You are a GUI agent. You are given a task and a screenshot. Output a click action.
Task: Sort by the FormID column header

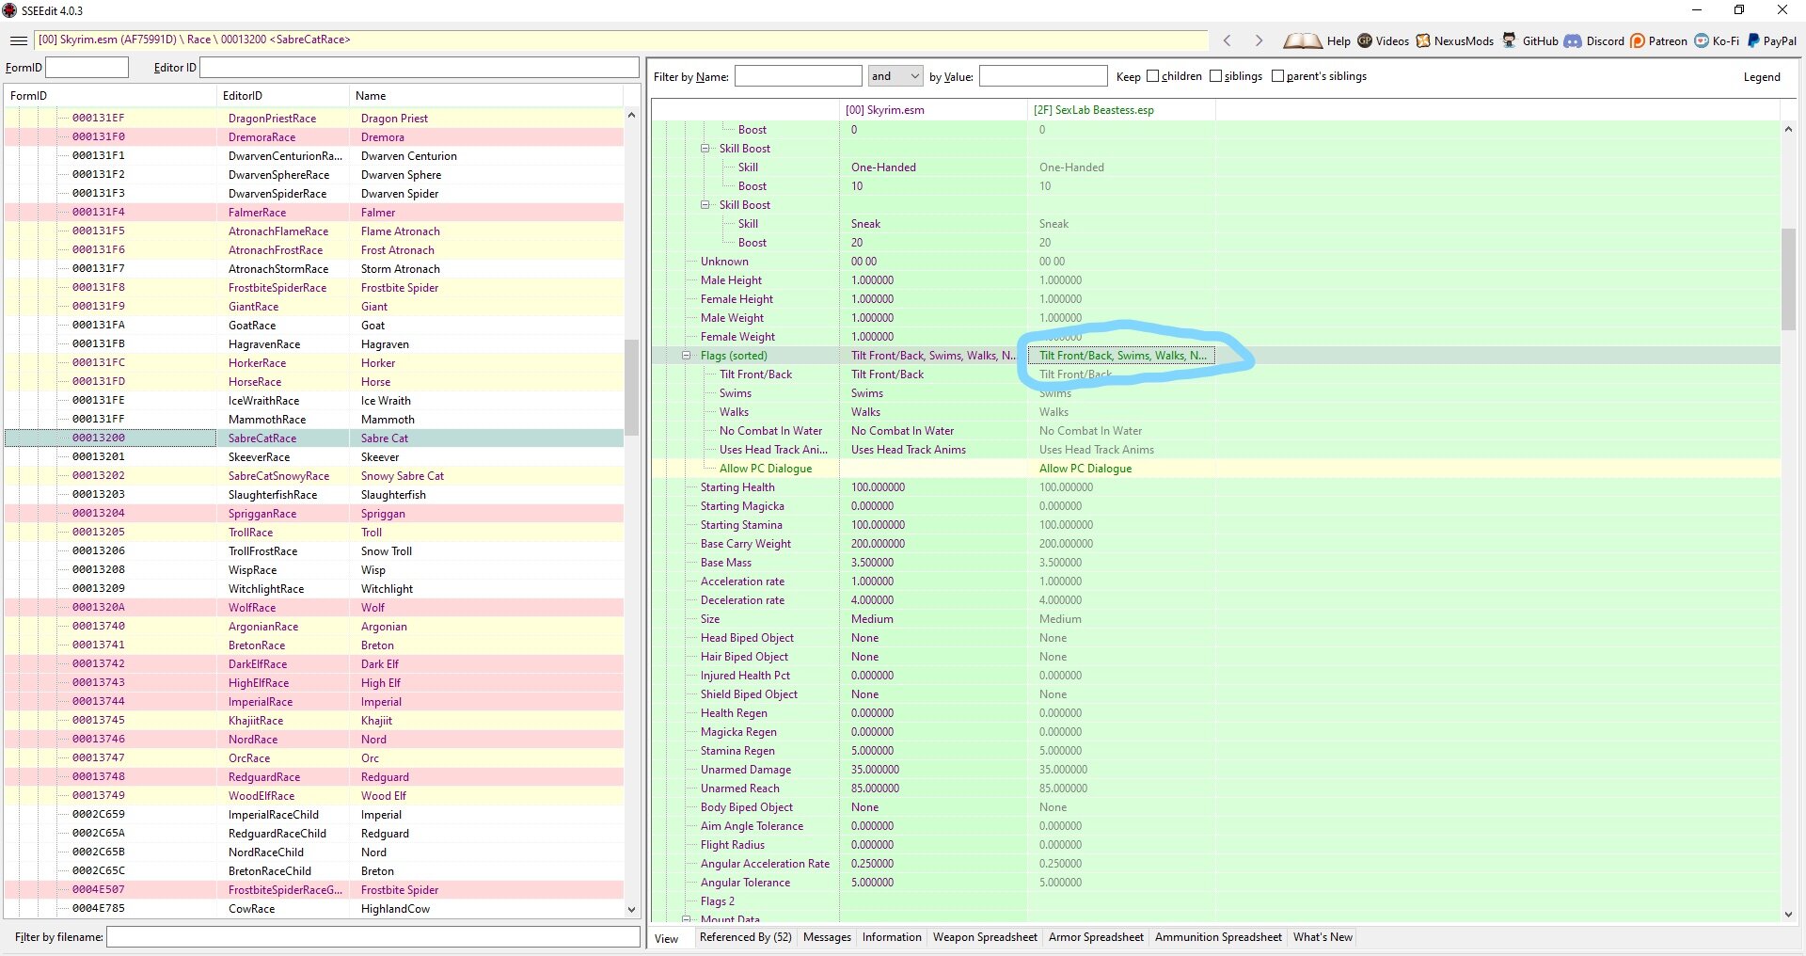[110, 96]
